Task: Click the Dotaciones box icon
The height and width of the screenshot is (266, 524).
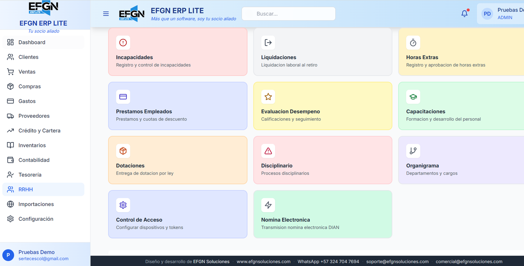Action: coord(123,151)
